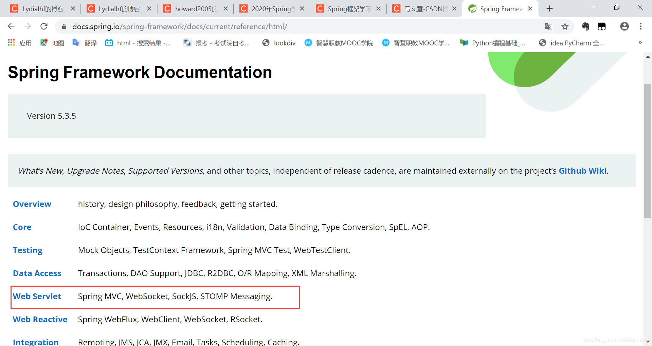The height and width of the screenshot is (346, 652).
Task: Close the Spring框架学习 tab
Action: click(x=378, y=9)
